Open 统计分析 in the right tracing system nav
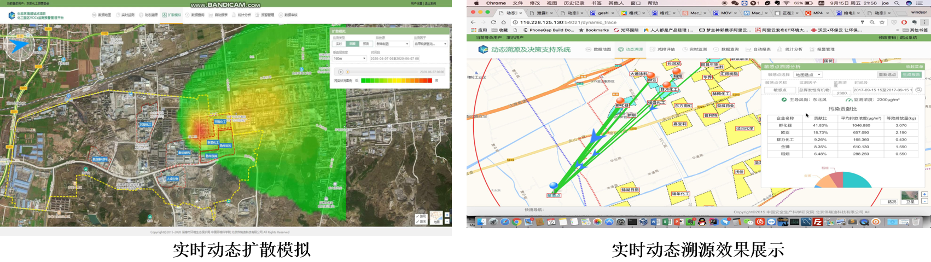The image size is (931, 262). tap(790, 49)
